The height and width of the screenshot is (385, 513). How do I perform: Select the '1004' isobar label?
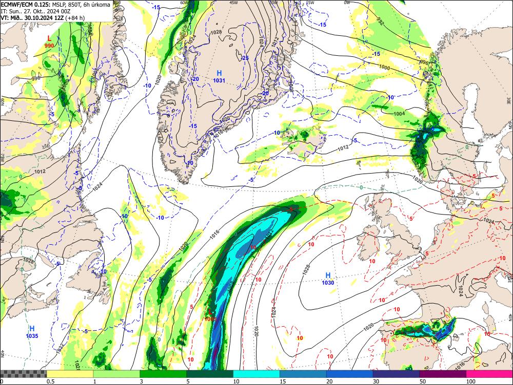(399, 114)
